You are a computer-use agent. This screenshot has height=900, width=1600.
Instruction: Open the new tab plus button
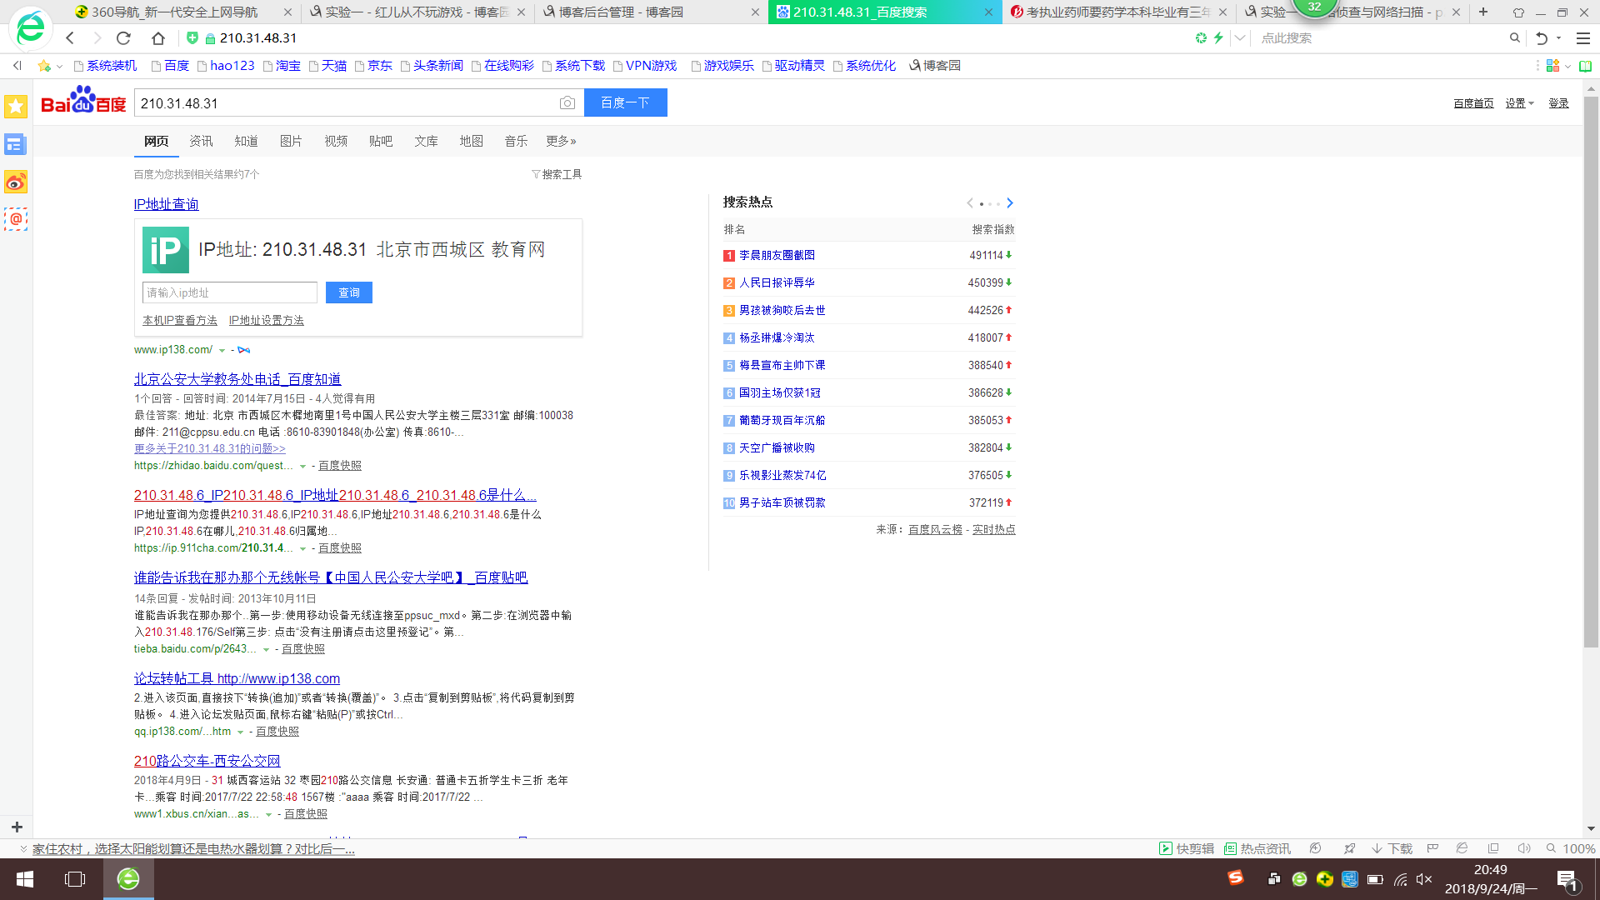point(1483,12)
